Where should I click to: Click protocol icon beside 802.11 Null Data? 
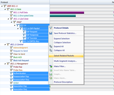point(11,12)
